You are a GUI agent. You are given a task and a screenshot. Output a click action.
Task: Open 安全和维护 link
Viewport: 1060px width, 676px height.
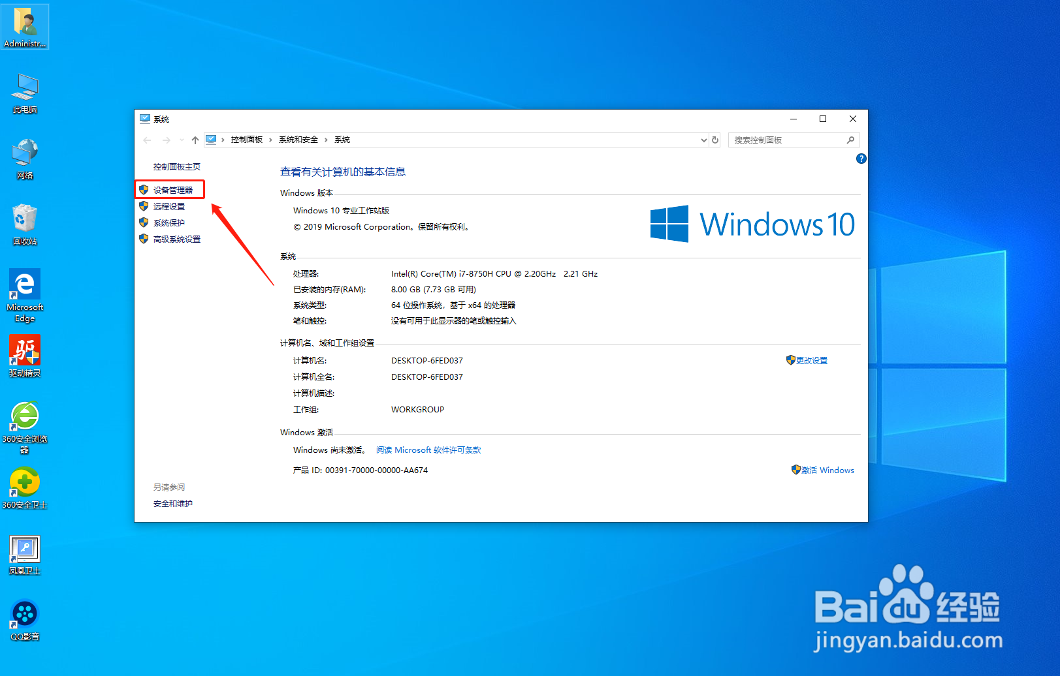click(x=173, y=504)
